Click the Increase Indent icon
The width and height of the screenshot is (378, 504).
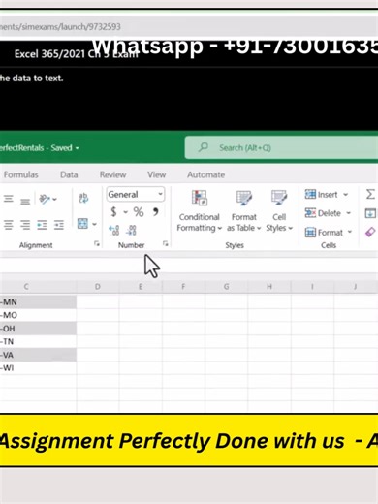pyautogui.click(x=59, y=225)
